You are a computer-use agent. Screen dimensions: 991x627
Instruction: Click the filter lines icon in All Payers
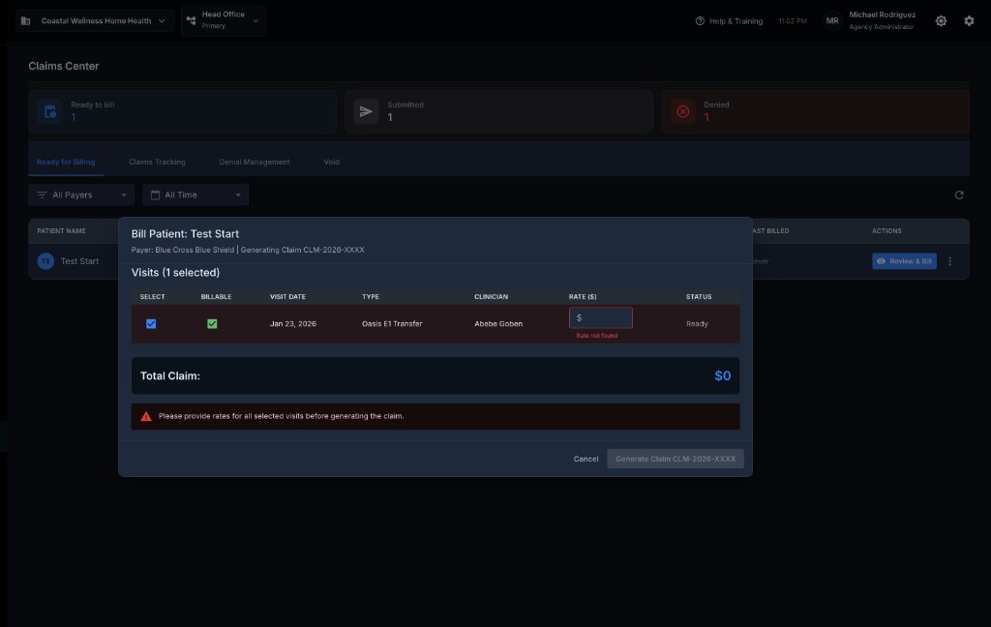pos(42,194)
